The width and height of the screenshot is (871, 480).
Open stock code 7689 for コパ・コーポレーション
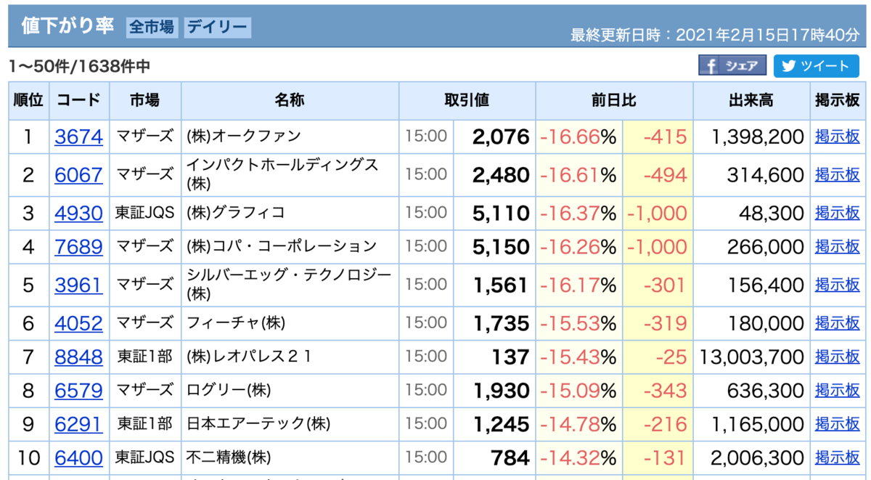(78, 246)
